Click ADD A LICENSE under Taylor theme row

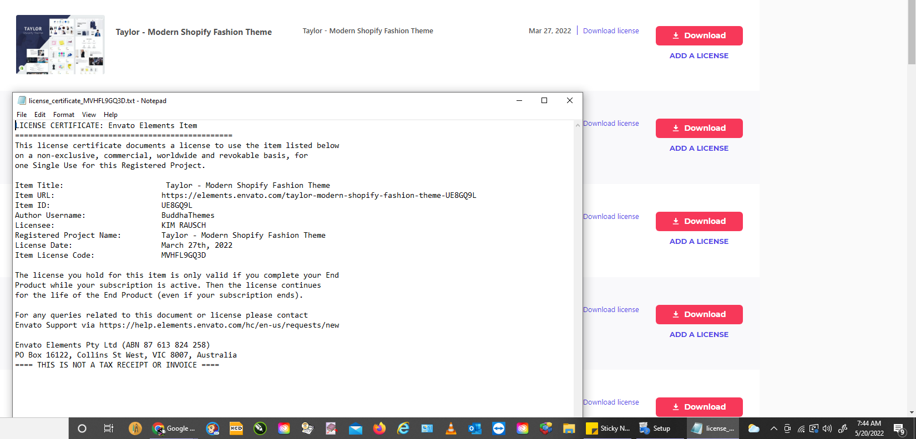click(699, 55)
